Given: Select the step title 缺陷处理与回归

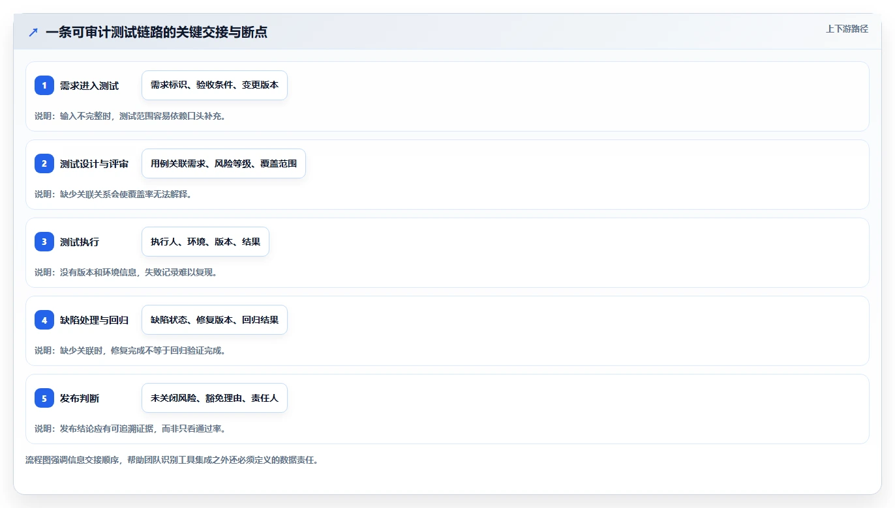Looking at the screenshot, I should point(94,320).
